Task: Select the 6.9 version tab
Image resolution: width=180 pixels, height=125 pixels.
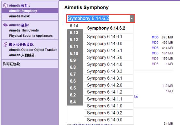Action: click(x=75, y=60)
